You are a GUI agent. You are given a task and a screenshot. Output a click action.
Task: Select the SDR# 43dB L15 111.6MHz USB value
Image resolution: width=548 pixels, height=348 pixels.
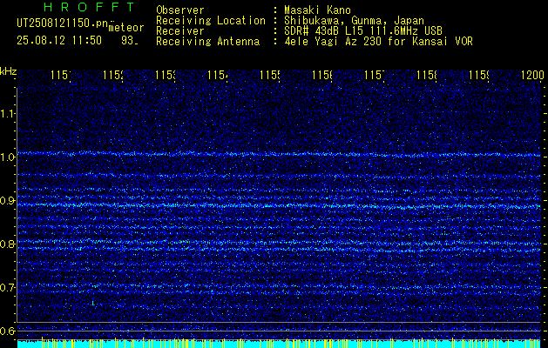363,31
